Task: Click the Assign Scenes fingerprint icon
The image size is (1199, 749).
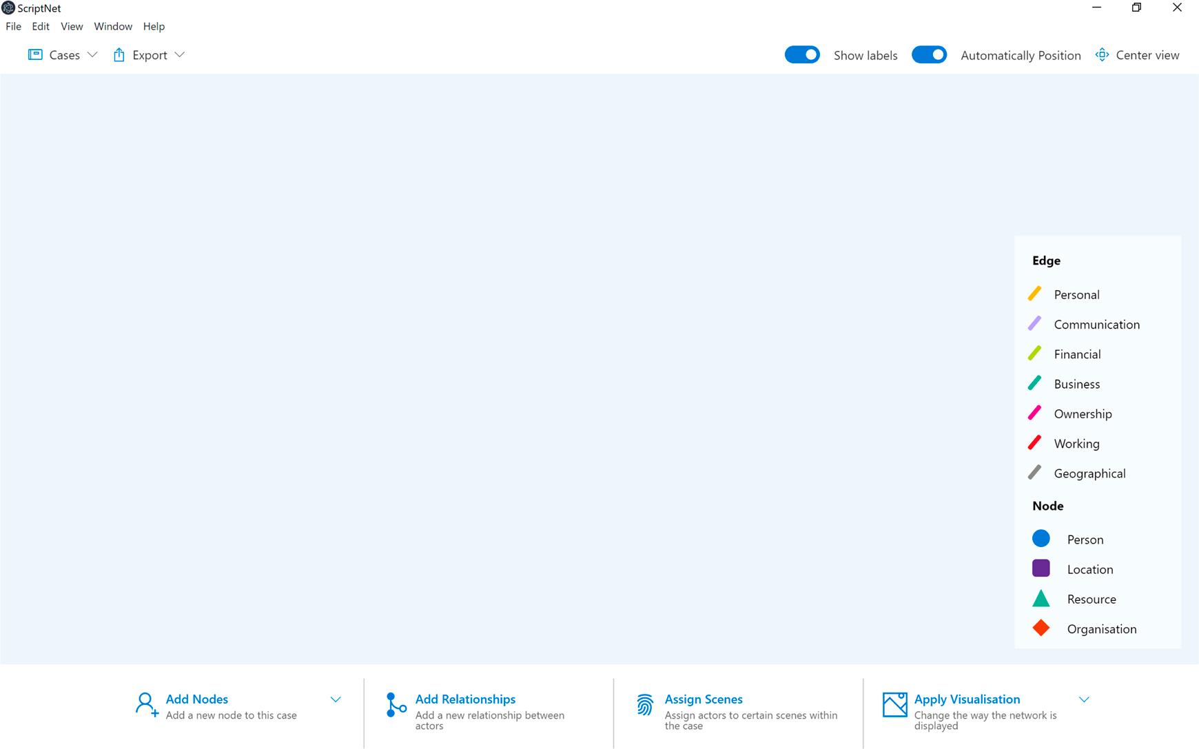Action: pos(645,704)
